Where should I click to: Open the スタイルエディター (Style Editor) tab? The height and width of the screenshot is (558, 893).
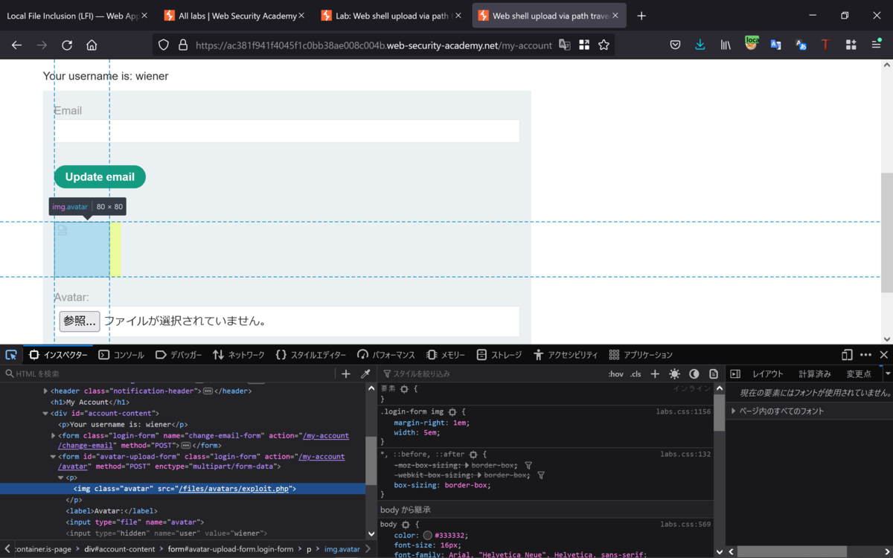coord(310,355)
